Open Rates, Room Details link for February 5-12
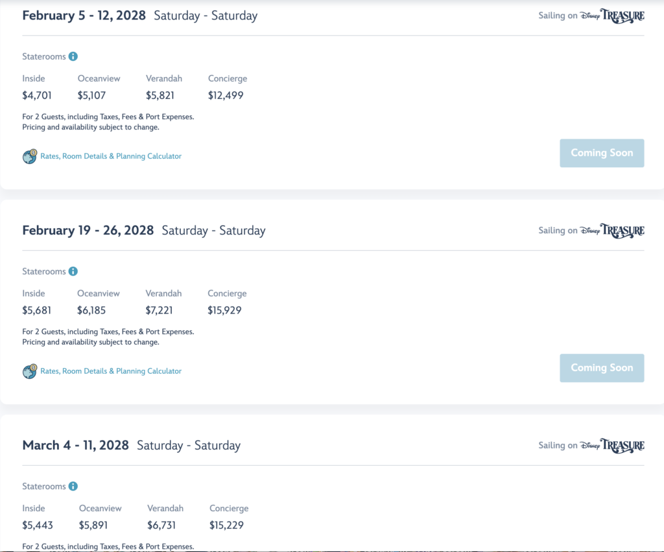Image resolution: width=664 pixels, height=552 pixels. [111, 156]
